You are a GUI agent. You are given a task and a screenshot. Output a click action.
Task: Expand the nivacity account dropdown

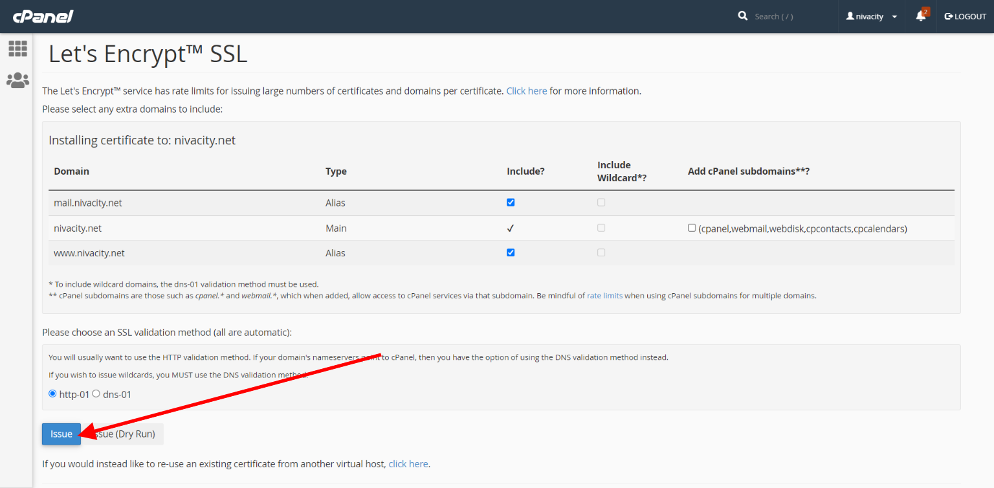[894, 16]
